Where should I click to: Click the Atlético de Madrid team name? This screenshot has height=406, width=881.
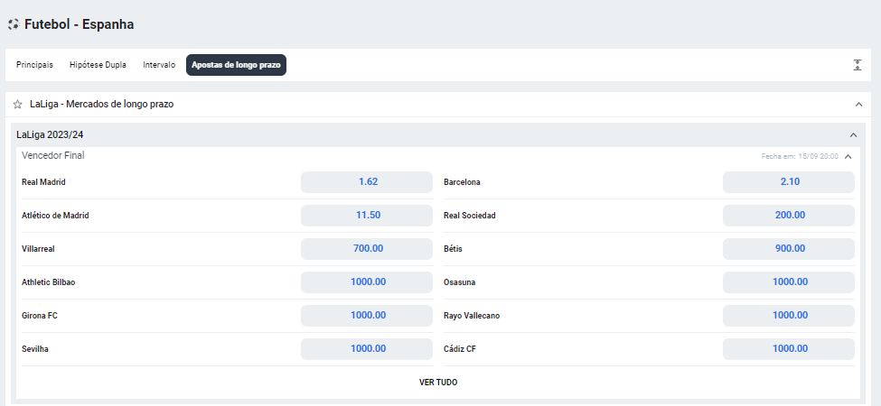(x=55, y=216)
